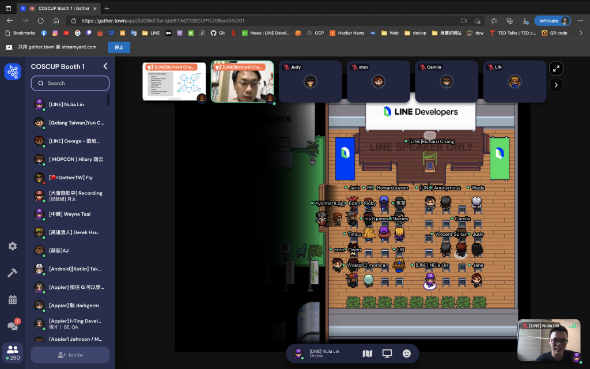590x369 pixels.
Task: Select [MOPCON] Hilary participant row
Action: pyautogui.click(x=70, y=159)
